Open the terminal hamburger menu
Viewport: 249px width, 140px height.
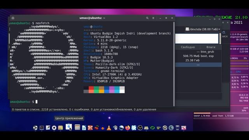(x=153, y=18)
